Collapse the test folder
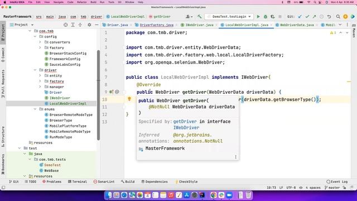357x201 pixels. pyautogui.click(x=20, y=148)
